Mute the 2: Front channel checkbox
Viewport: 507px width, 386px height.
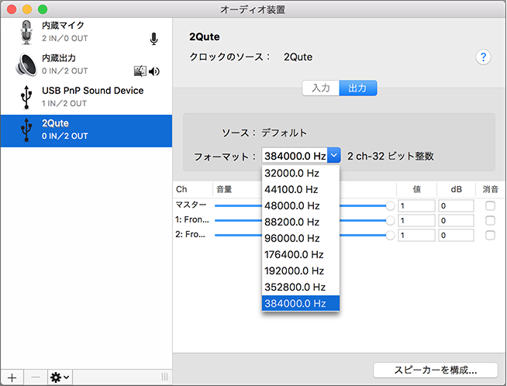[x=490, y=236]
